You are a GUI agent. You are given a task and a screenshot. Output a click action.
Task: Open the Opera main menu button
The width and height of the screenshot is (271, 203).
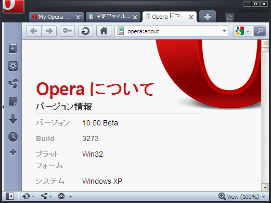[x=14, y=6]
